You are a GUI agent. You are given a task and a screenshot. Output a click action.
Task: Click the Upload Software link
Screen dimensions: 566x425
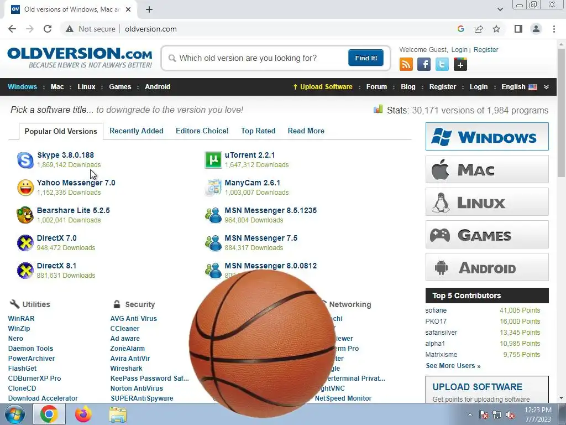tap(323, 87)
